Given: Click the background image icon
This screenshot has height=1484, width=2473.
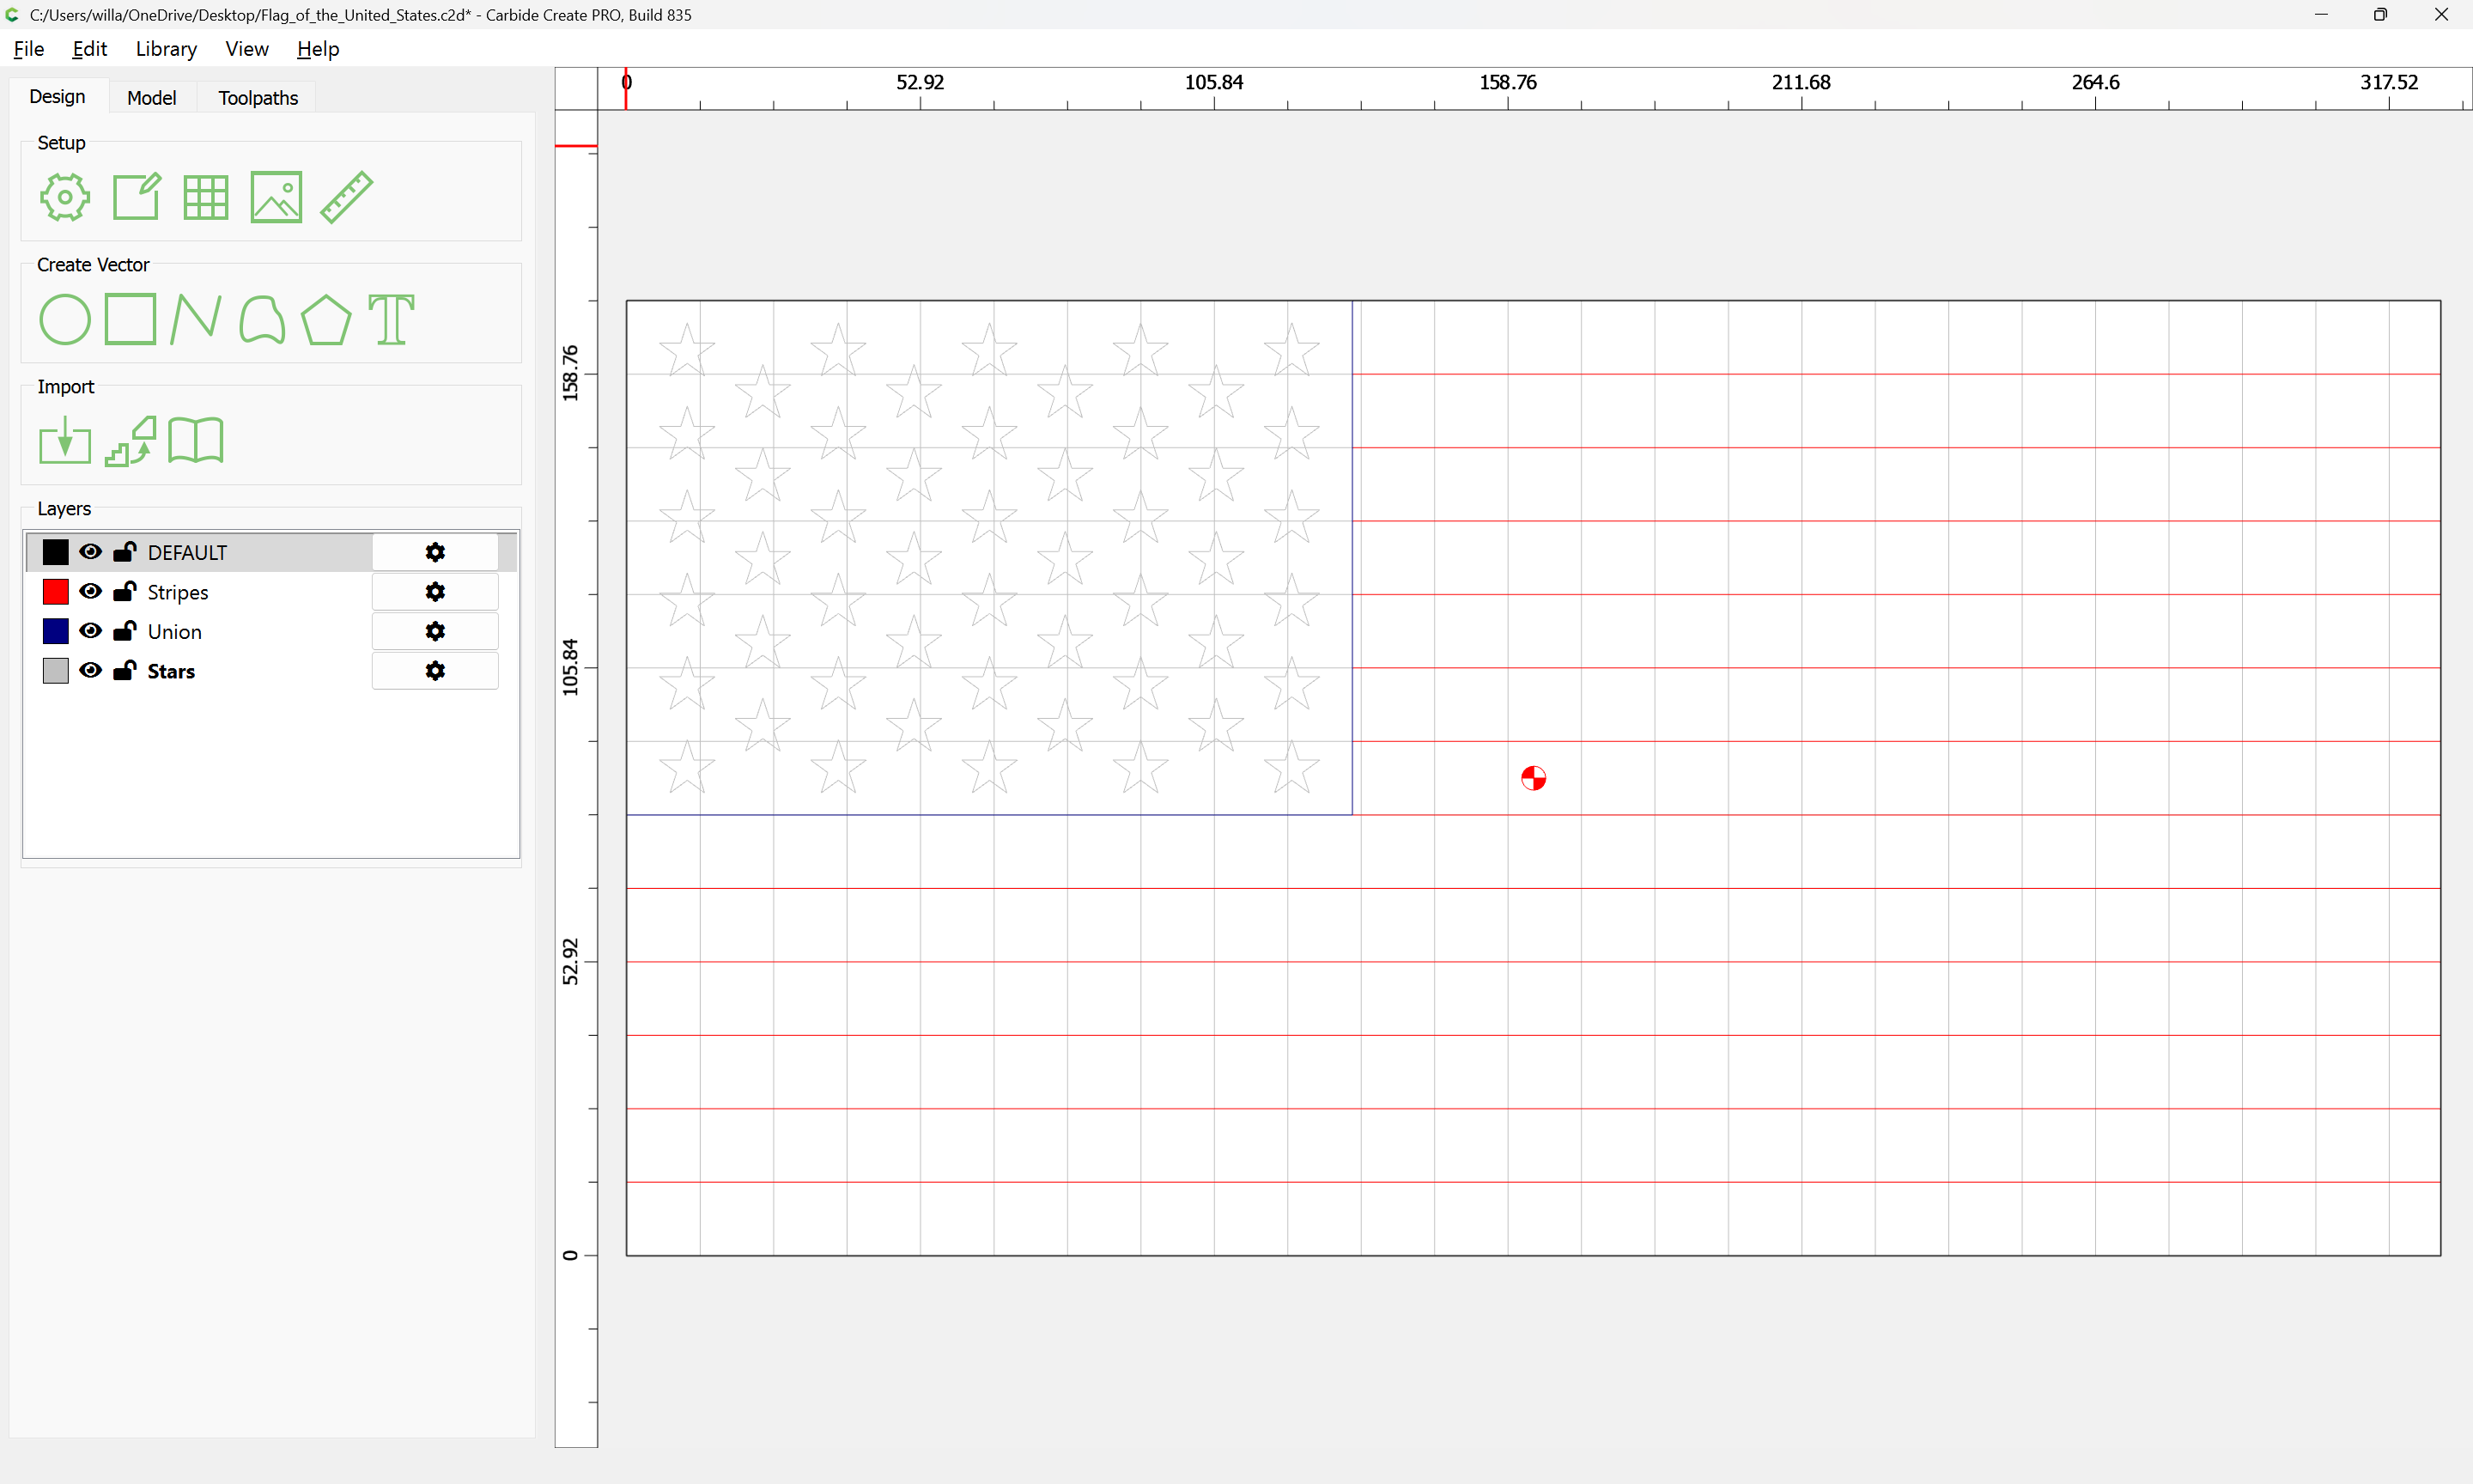Looking at the screenshot, I should [276, 197].
